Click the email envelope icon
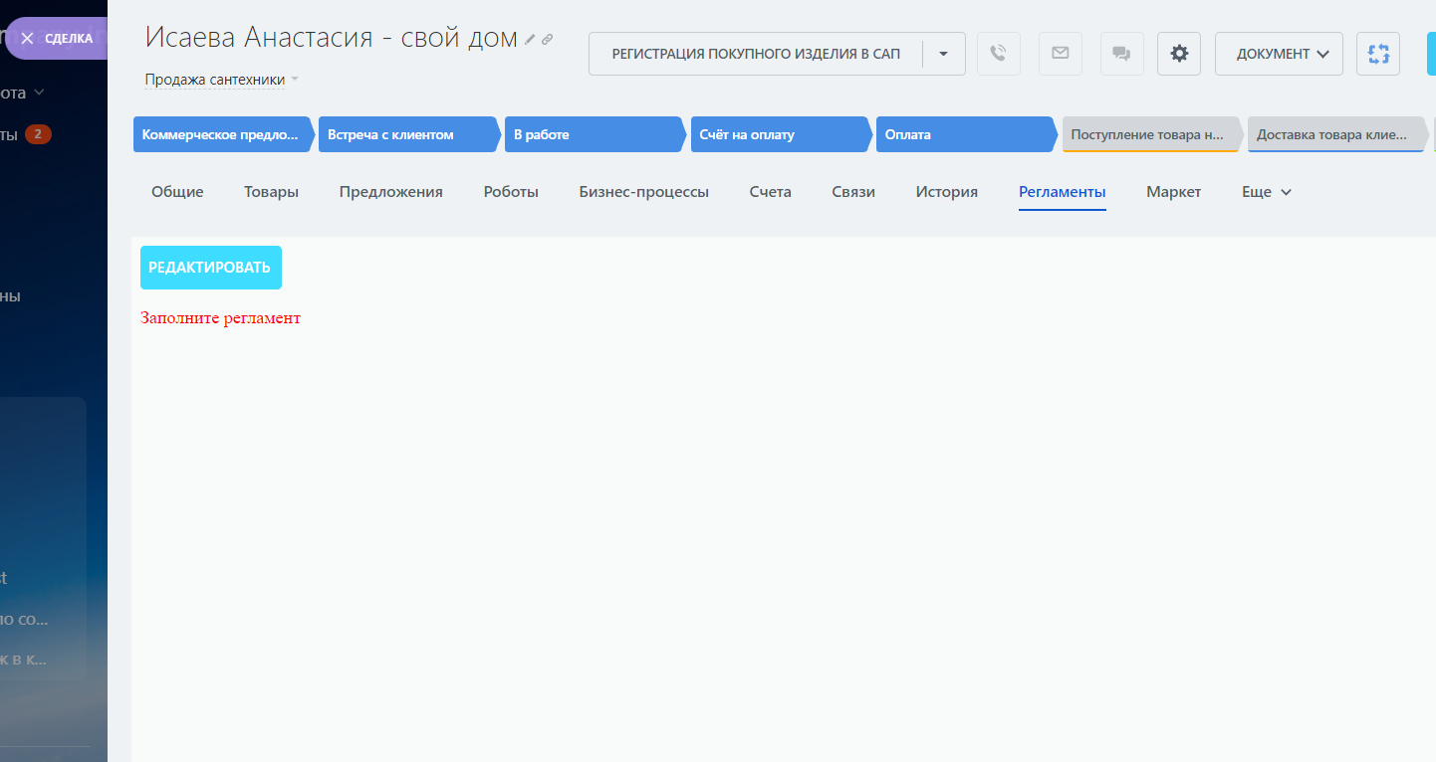This screenshot has width=1436, height=762. point(1060,54)
